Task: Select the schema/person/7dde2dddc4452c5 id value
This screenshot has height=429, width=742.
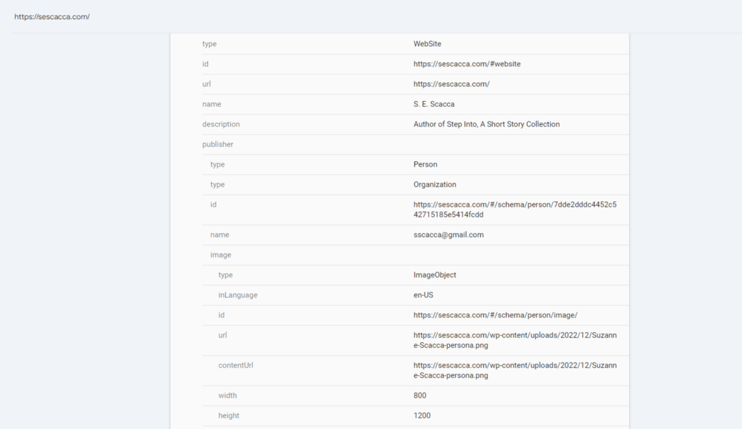Action: (515, 209)
